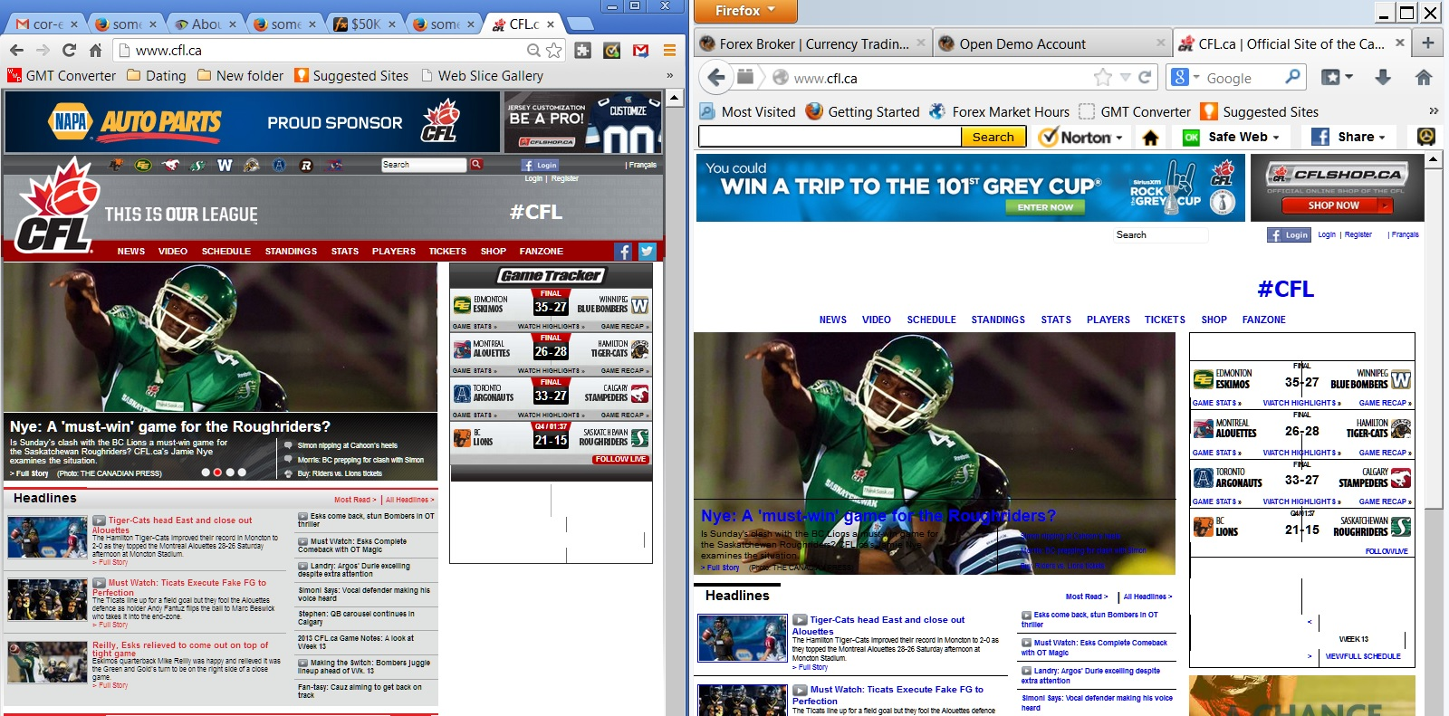Click Register link in Firefox CFL page
The width and height of the screenshot is (1449, 716).
(x=1358, y=234)
